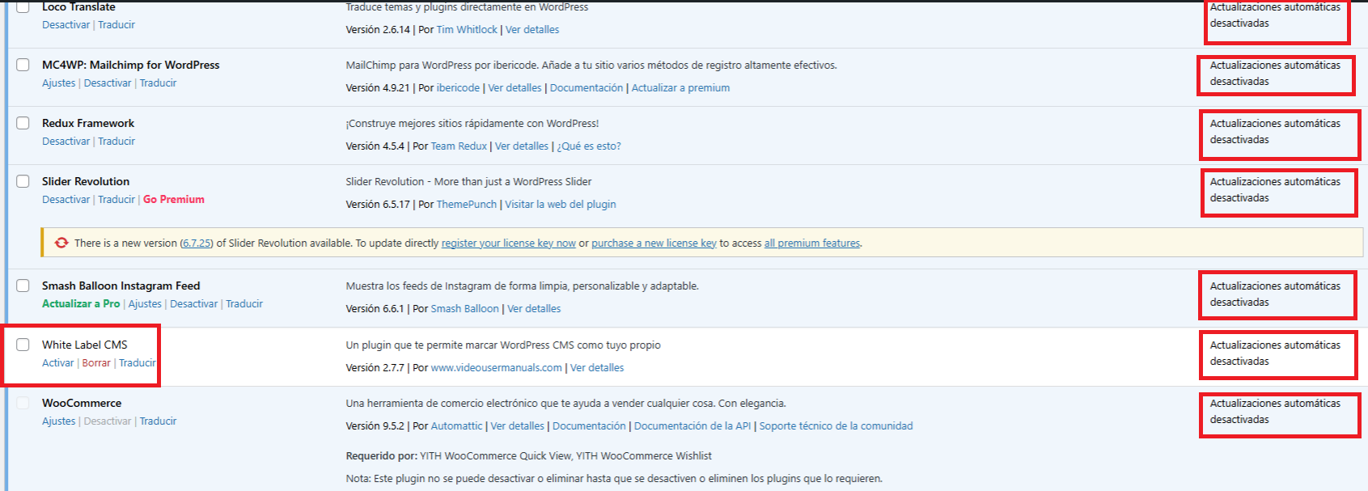Click 'Requerido por' text under WooCommerce

[382, 456]
